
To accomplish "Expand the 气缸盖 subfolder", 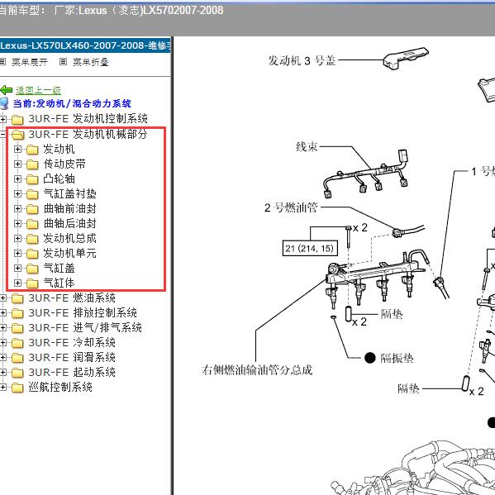I will coord(17,268).
